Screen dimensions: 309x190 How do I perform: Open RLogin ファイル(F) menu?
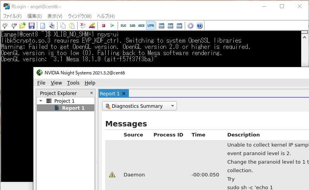point(12,16)
